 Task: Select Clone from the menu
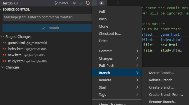[x=116, y=26]
